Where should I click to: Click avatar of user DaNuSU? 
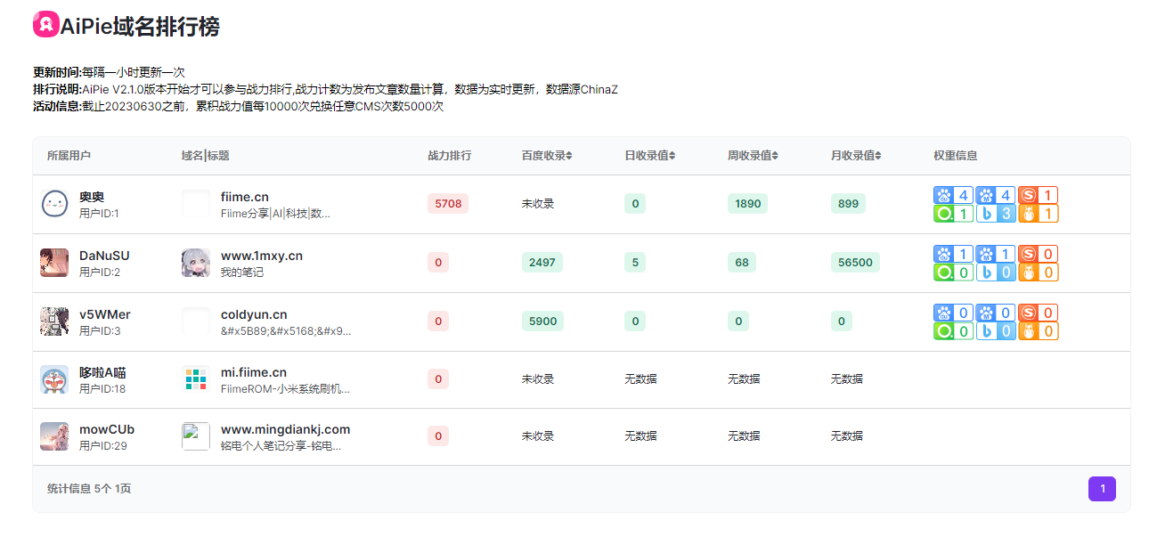(x=54, y=263)
